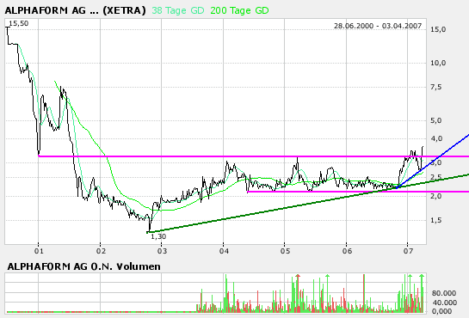Click the year 04 on time axis
This screenshot has width=469, height=318.
224,251
